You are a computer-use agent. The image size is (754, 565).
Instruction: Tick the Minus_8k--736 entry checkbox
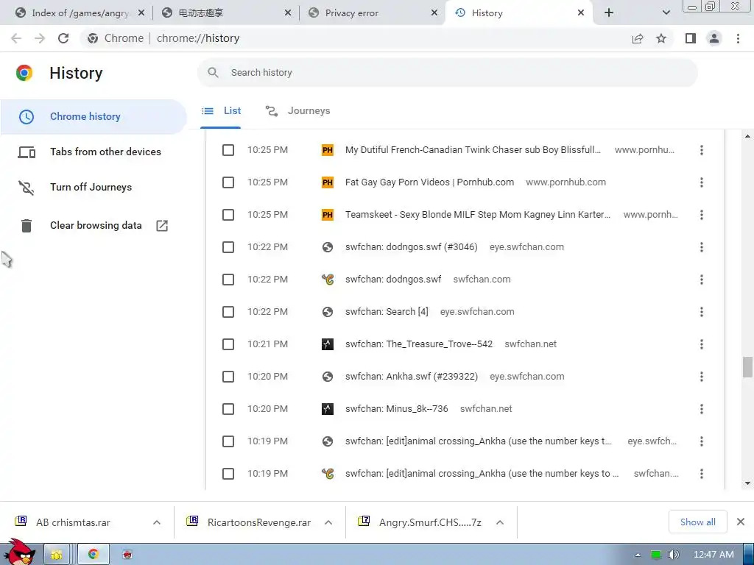228,409
